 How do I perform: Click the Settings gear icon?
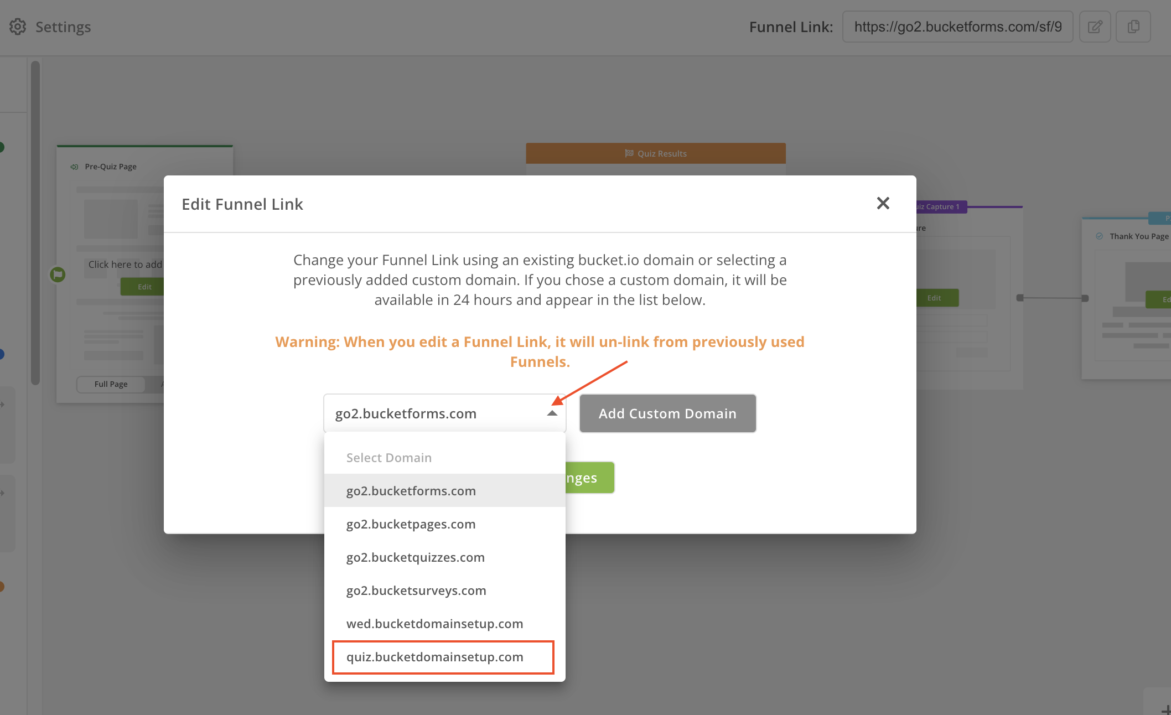[18, 27]
